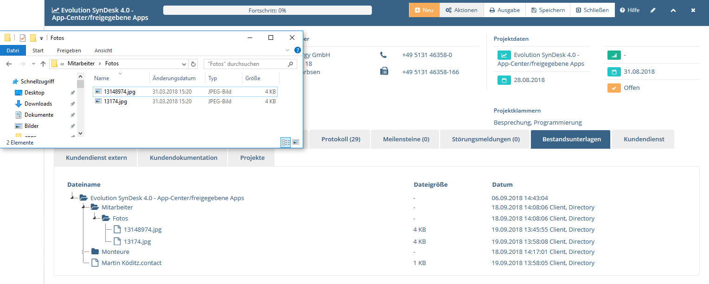Click the Fotos folder icon in SynDesk tree
The width and height of the screenshot is (709, 284).
pyautogui.click(x=106, y=218)
